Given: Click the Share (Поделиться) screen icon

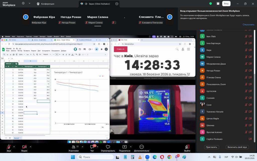Looking at the screenshot, I should 124,147.
